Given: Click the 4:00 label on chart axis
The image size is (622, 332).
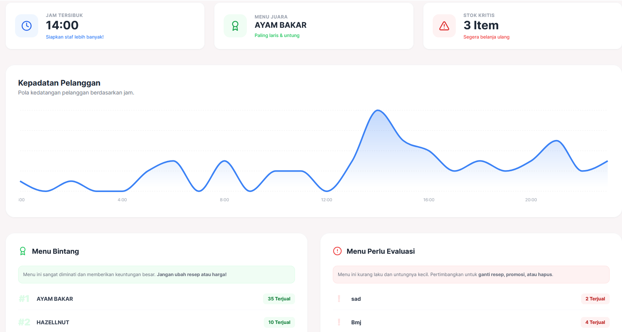Looking at the screenshot, I should click(122, 200).
